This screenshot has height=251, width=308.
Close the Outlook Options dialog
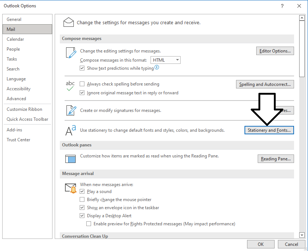pos(299,6)
